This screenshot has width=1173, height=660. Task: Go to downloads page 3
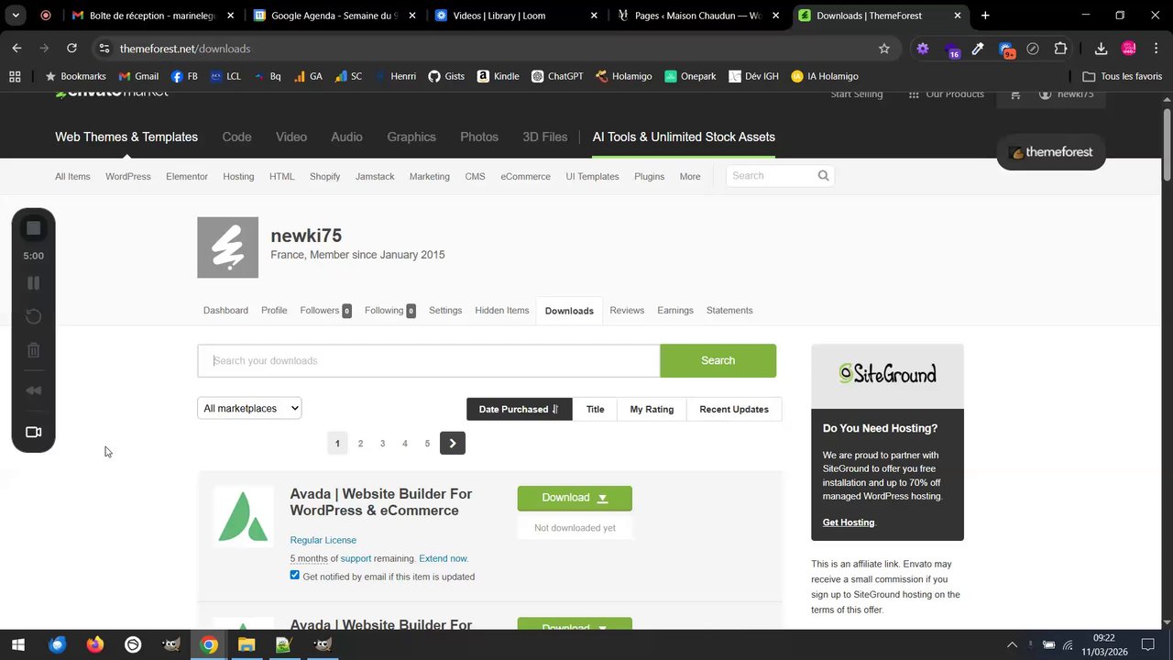coord(382,444)
